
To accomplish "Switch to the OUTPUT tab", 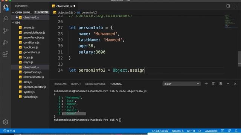I will (76, 84).
